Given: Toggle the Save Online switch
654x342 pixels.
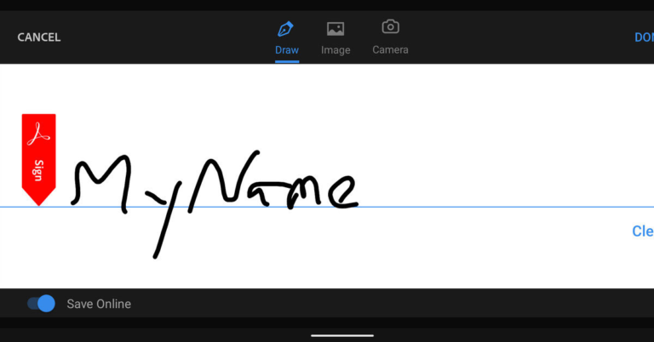Looking at the screenshot, I should [41, 304].
